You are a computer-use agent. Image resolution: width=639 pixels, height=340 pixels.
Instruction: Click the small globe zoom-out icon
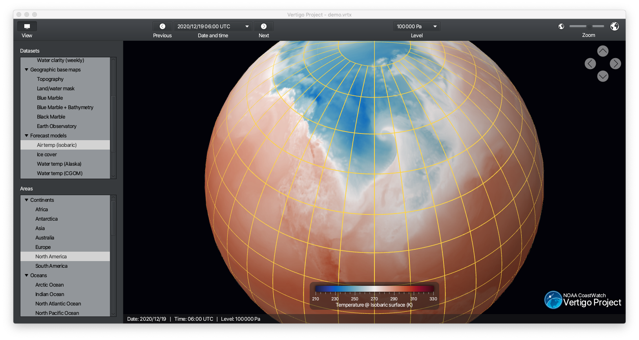coord(561,26)
